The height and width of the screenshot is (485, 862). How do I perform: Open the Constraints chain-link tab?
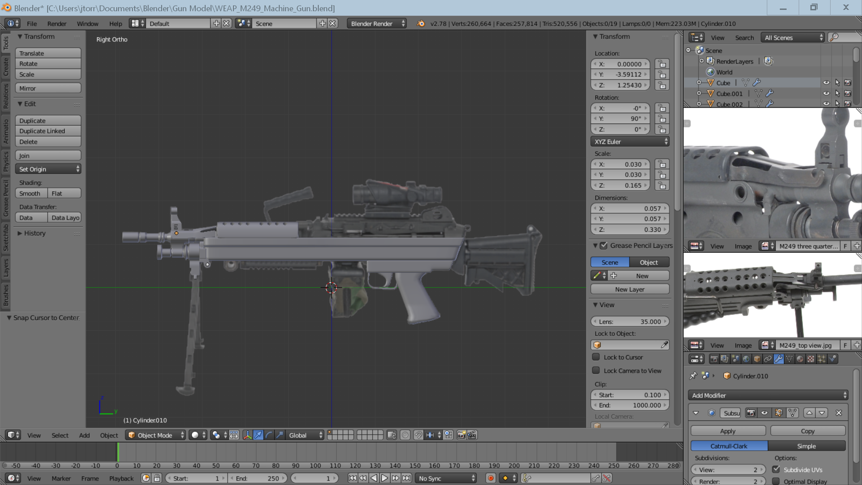(768, 359)
